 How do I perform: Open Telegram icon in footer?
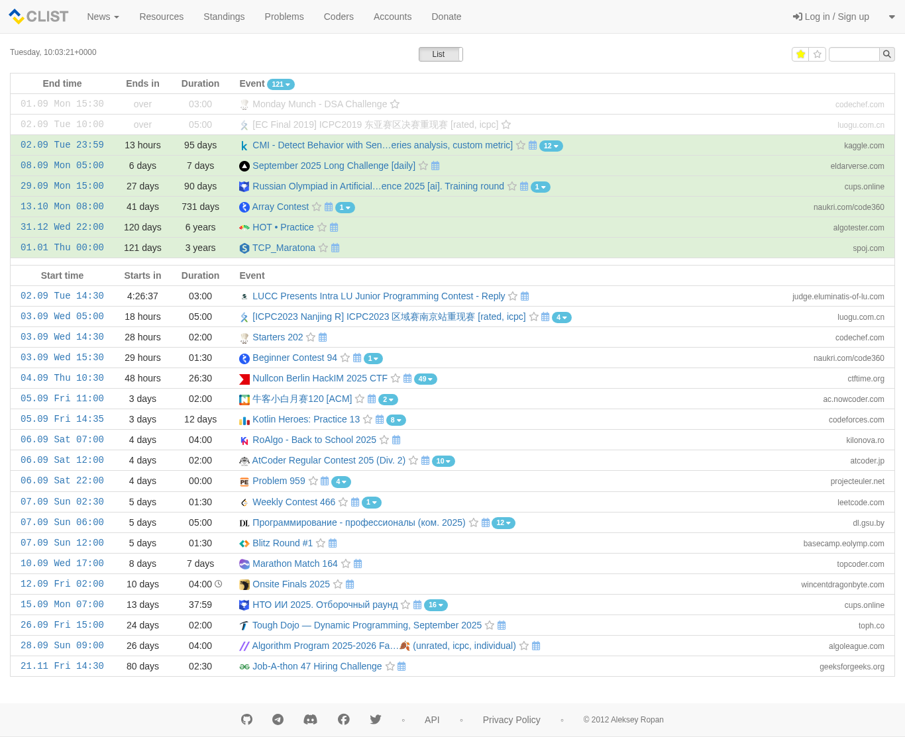click(x=278, y=719)
